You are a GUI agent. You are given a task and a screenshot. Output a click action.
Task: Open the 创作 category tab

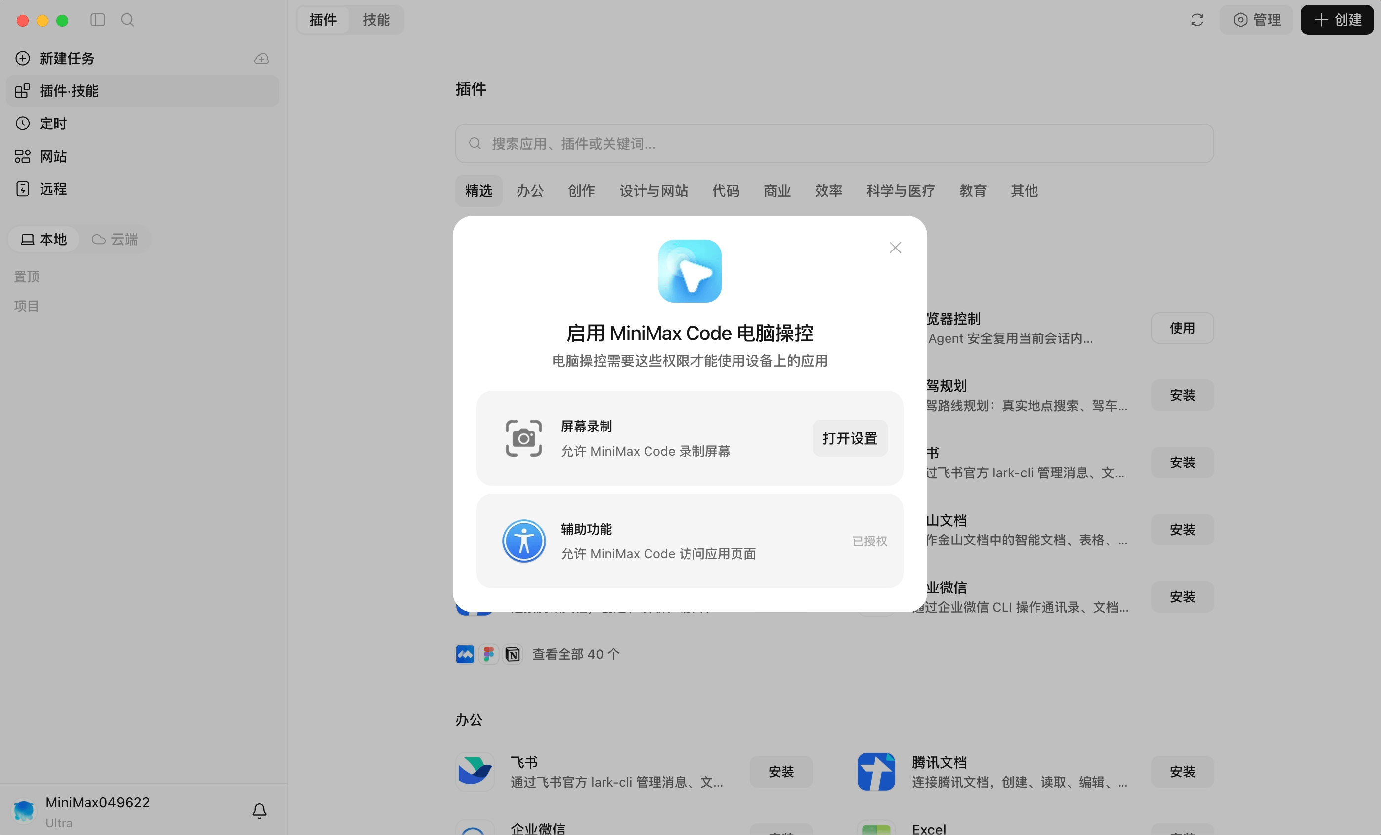(581, 191)
